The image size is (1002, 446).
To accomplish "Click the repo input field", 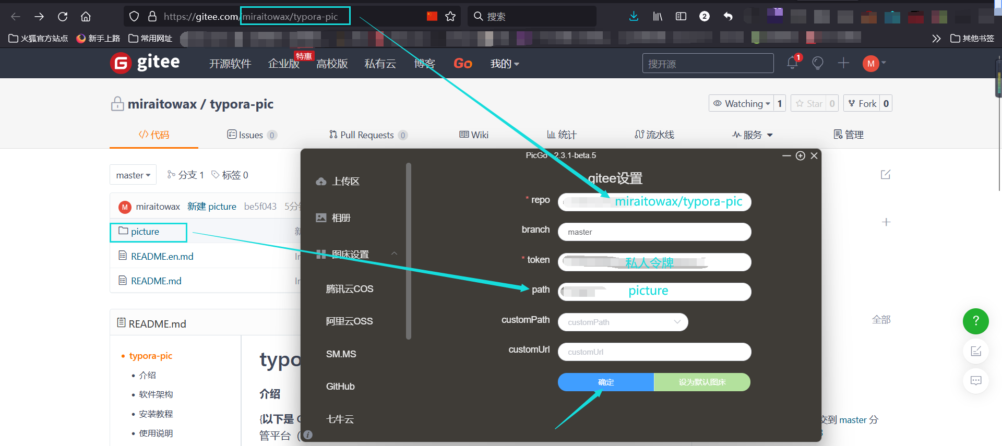I will (x=654, y=202).
